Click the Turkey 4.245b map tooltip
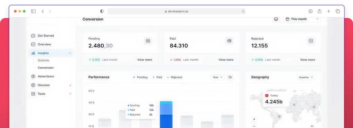The width and height of the screenshot is (353, 128). [x=276, y=99]
